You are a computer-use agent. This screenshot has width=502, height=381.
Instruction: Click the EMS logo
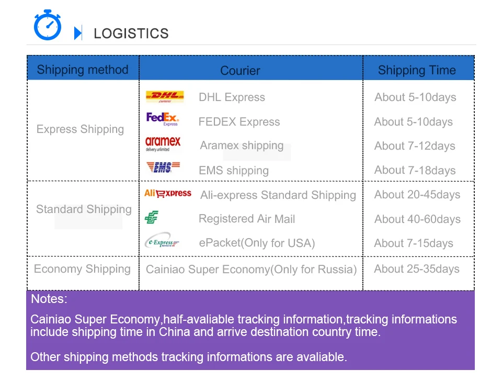(163, 167)
